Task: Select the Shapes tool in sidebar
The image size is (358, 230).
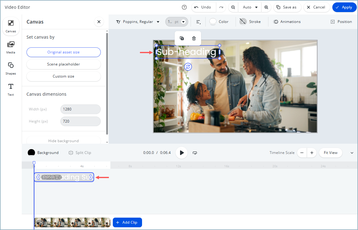Action: (11, 68)
